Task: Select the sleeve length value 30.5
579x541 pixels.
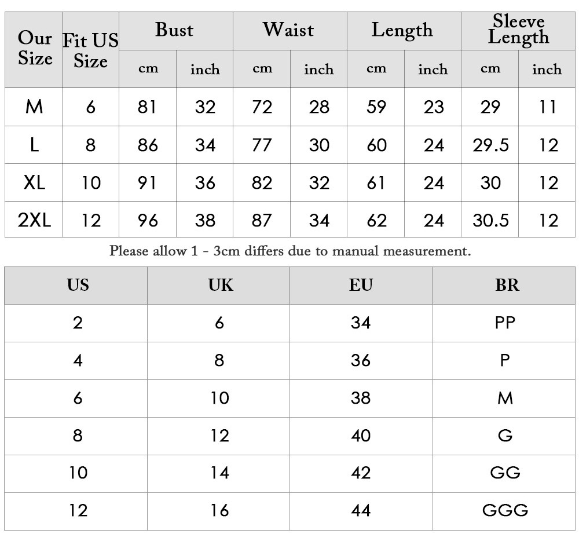Action: [x=490, y=221]
